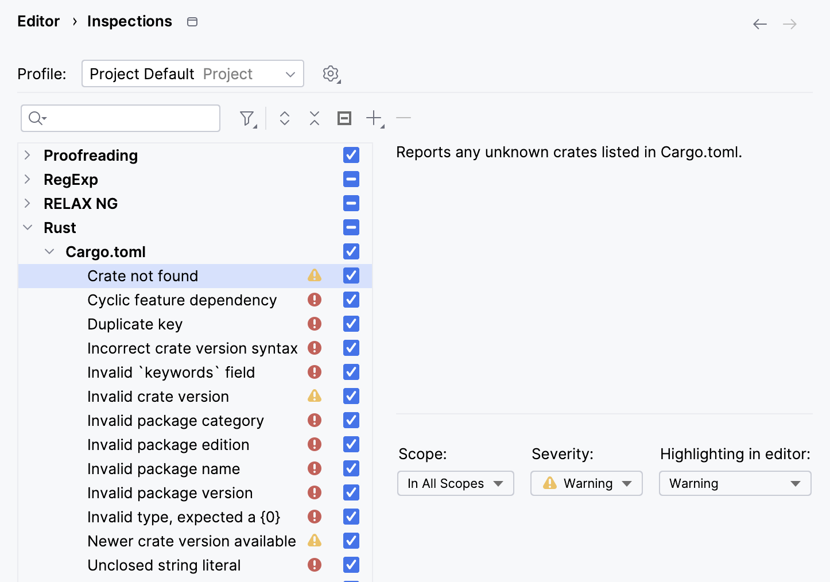
Task: Open the Profile dropdown showing Project Default
Action: [192, 73]
